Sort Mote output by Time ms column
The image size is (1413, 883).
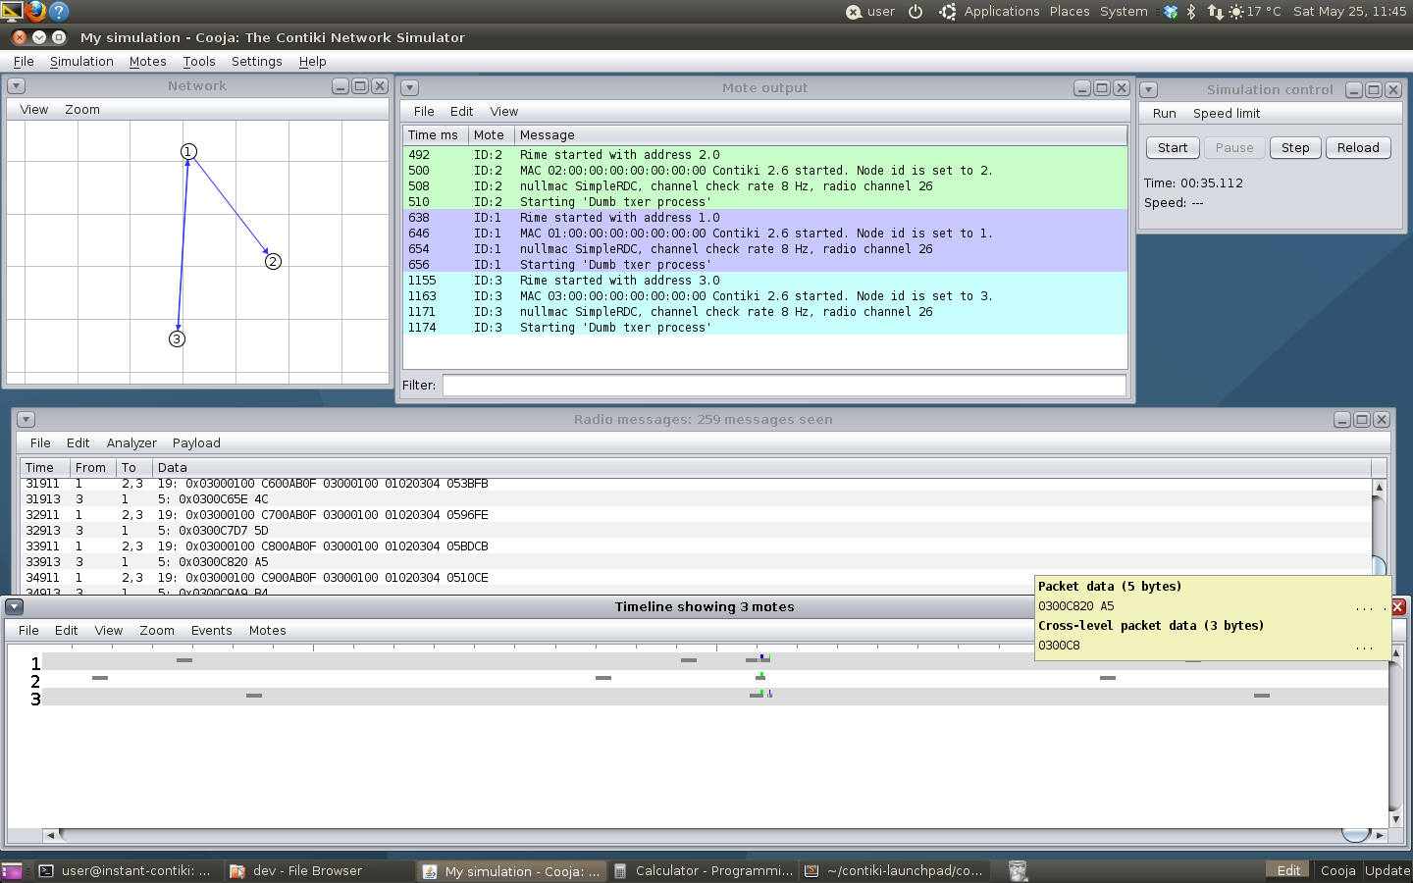point(435,135)
